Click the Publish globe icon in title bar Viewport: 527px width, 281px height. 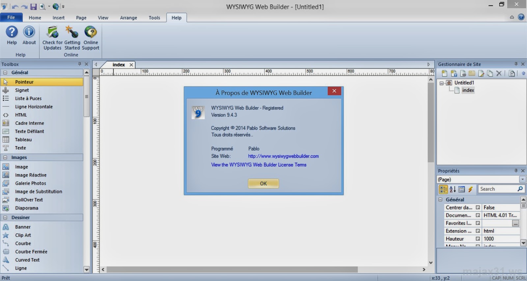(56, 7)
